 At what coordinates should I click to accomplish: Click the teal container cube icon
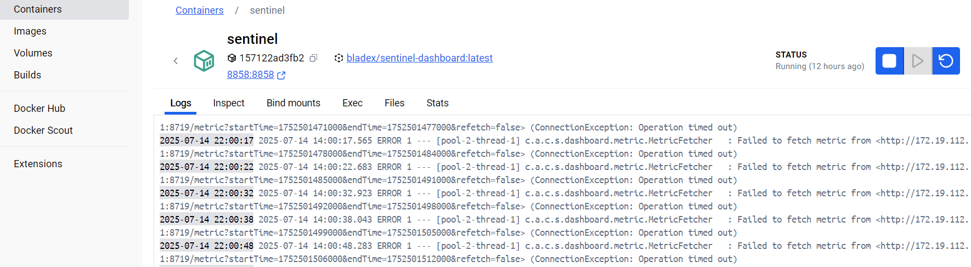(204, 61)
